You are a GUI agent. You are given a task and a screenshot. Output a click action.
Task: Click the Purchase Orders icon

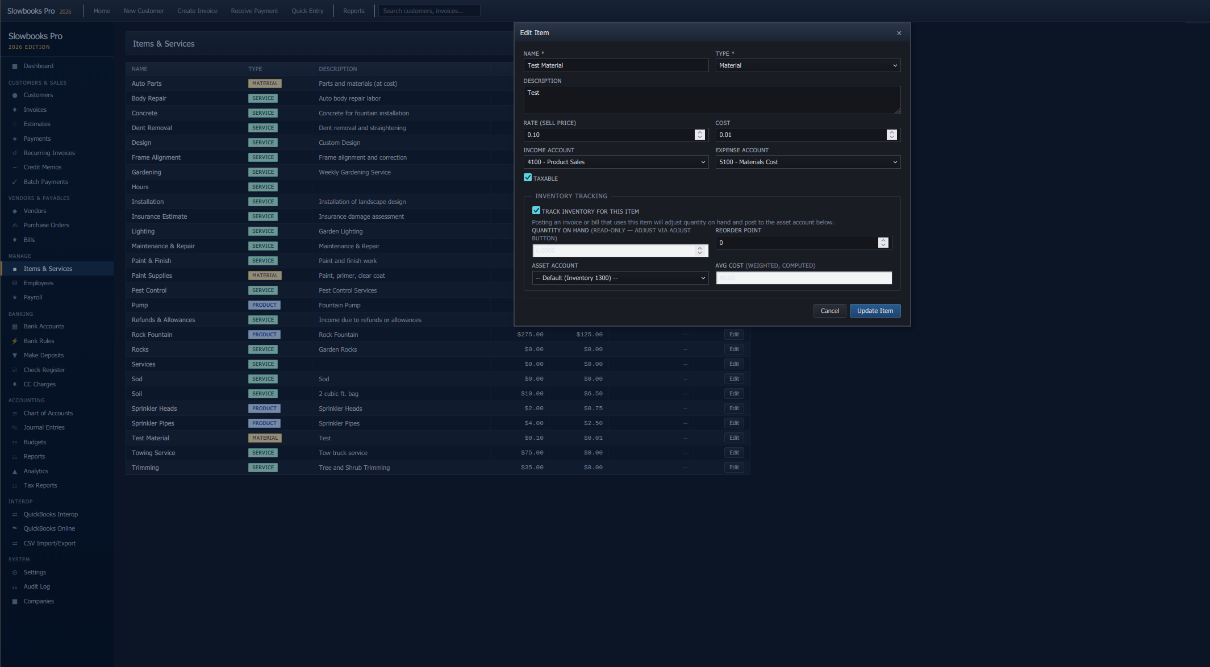pyautogui.click(x=15, y=226)
